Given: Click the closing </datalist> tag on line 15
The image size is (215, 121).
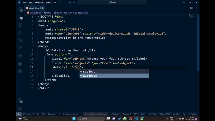Looking at the screenshot, I should click(61, 76).
